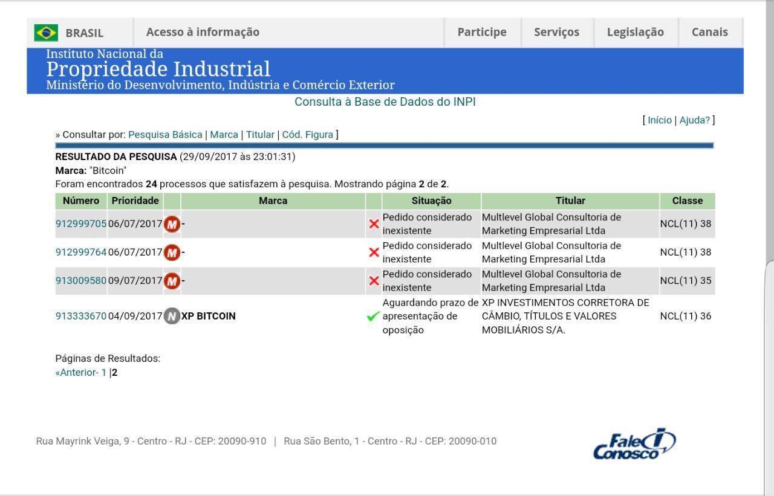Screen dimensions: 774x496
Task: Go to «Anterior results page
Action: (x=77, y=373)
